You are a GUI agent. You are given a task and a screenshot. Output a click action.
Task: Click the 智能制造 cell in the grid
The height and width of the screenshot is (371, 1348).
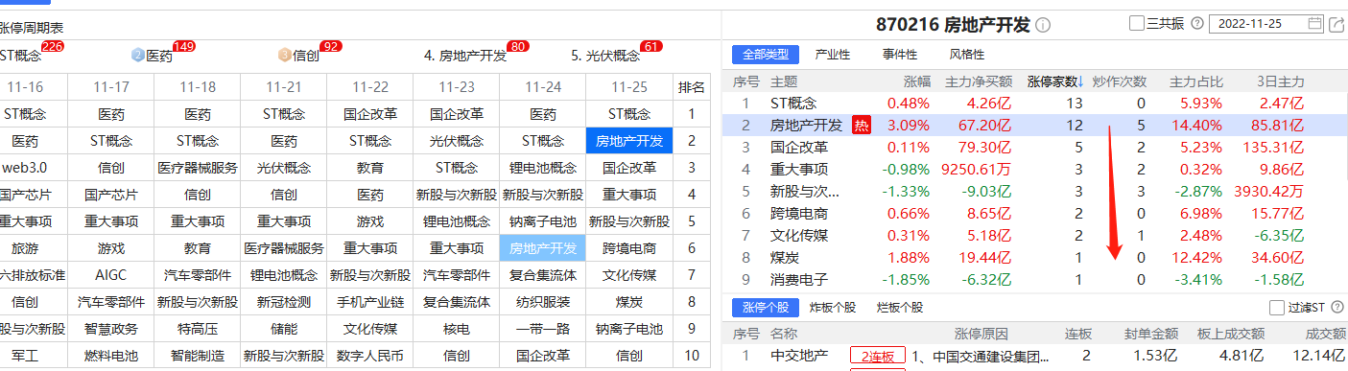[197, 356]
